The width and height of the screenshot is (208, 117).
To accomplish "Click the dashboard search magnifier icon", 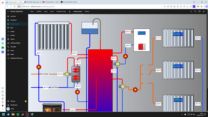I will pos(195,11).
